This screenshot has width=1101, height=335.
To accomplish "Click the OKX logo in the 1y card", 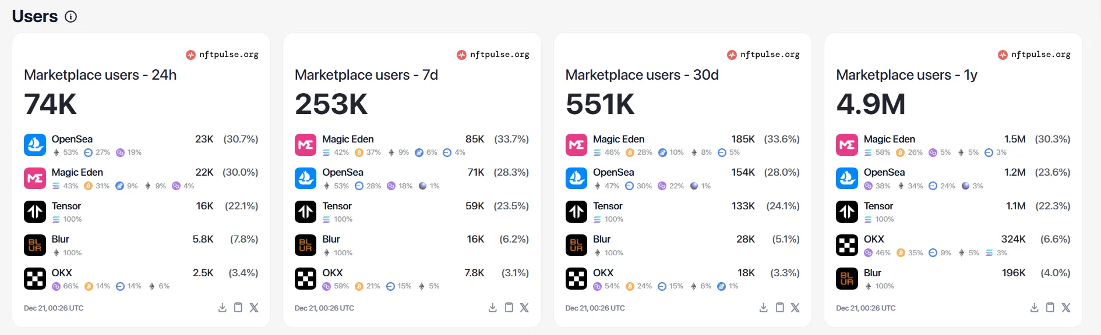I will pos(847,245).
